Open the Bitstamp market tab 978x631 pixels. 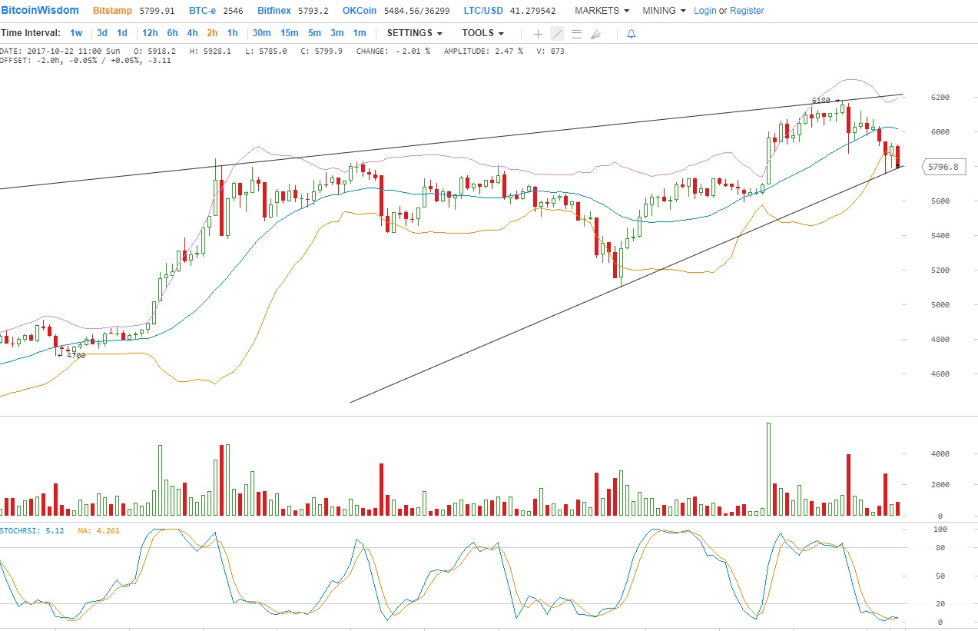pyautogui.click(x=112, y=11)
